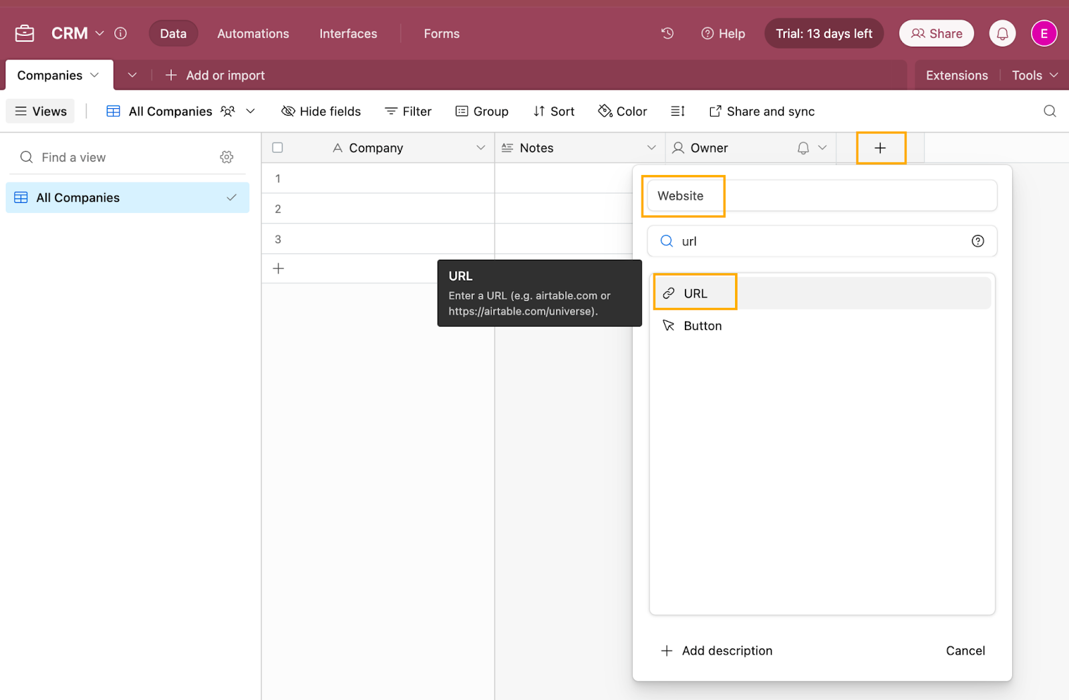Click the checkmark on All Companies view

[x=232, y=198]
